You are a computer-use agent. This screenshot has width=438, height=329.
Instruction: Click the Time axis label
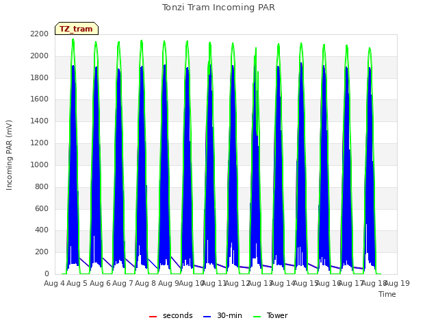click(x=387, y=294)
